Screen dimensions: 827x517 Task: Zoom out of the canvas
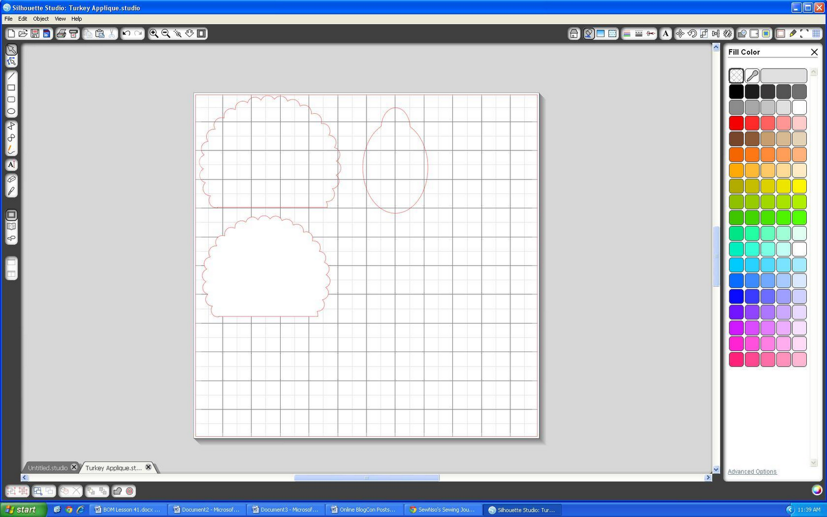click(166, 34)
